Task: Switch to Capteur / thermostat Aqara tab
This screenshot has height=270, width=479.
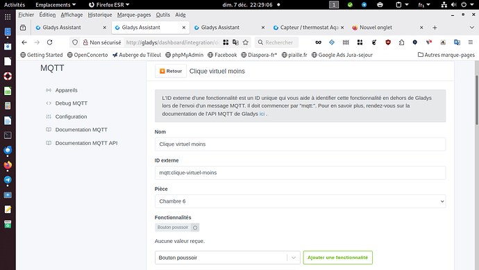Action: click(309, 28)
